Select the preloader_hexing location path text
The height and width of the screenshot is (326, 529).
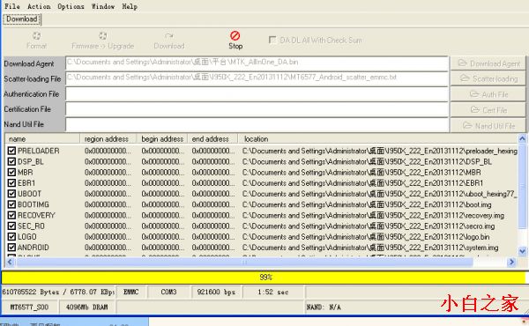pos(380,151)
